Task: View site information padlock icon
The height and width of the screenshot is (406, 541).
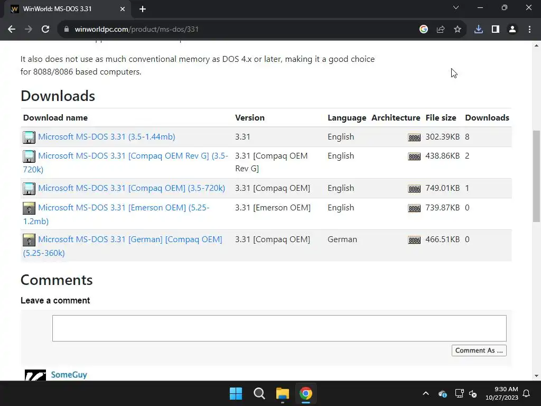Action: [67, 30]
